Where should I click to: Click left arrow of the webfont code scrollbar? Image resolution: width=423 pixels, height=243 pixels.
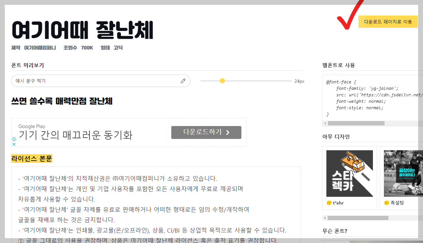coord(325,123)
